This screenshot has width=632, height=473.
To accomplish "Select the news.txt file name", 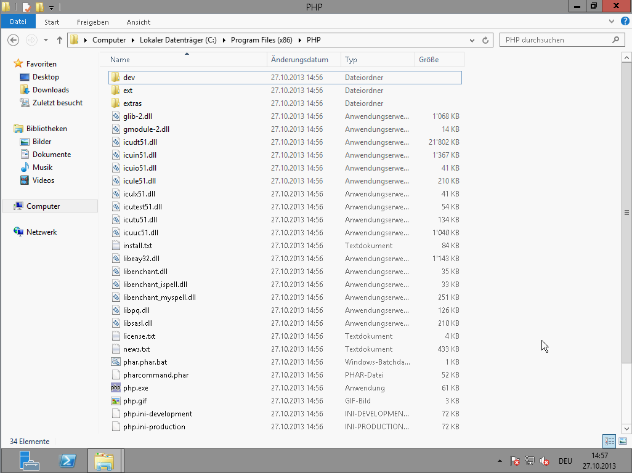I will [136, 349].
